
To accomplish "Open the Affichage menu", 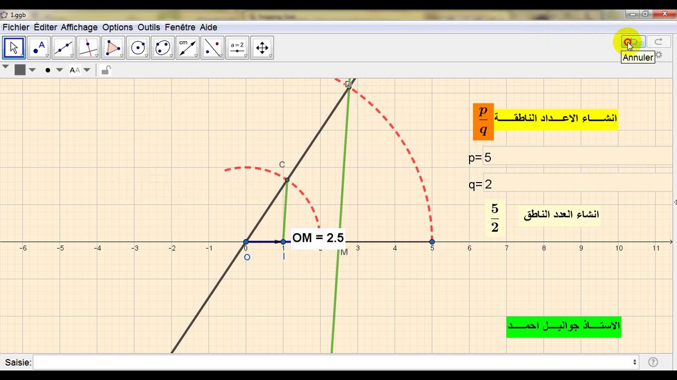I will (x=79, y=27).
